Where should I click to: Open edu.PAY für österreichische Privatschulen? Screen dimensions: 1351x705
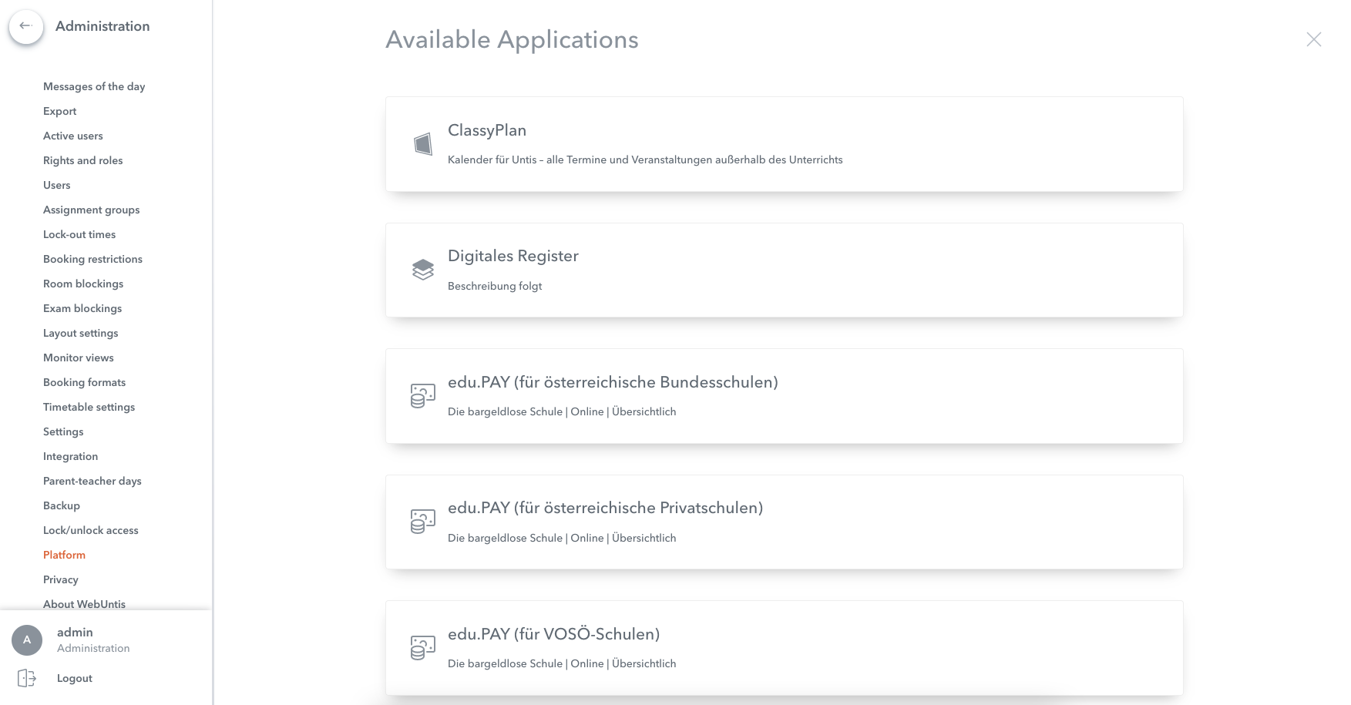pos(606,508)
